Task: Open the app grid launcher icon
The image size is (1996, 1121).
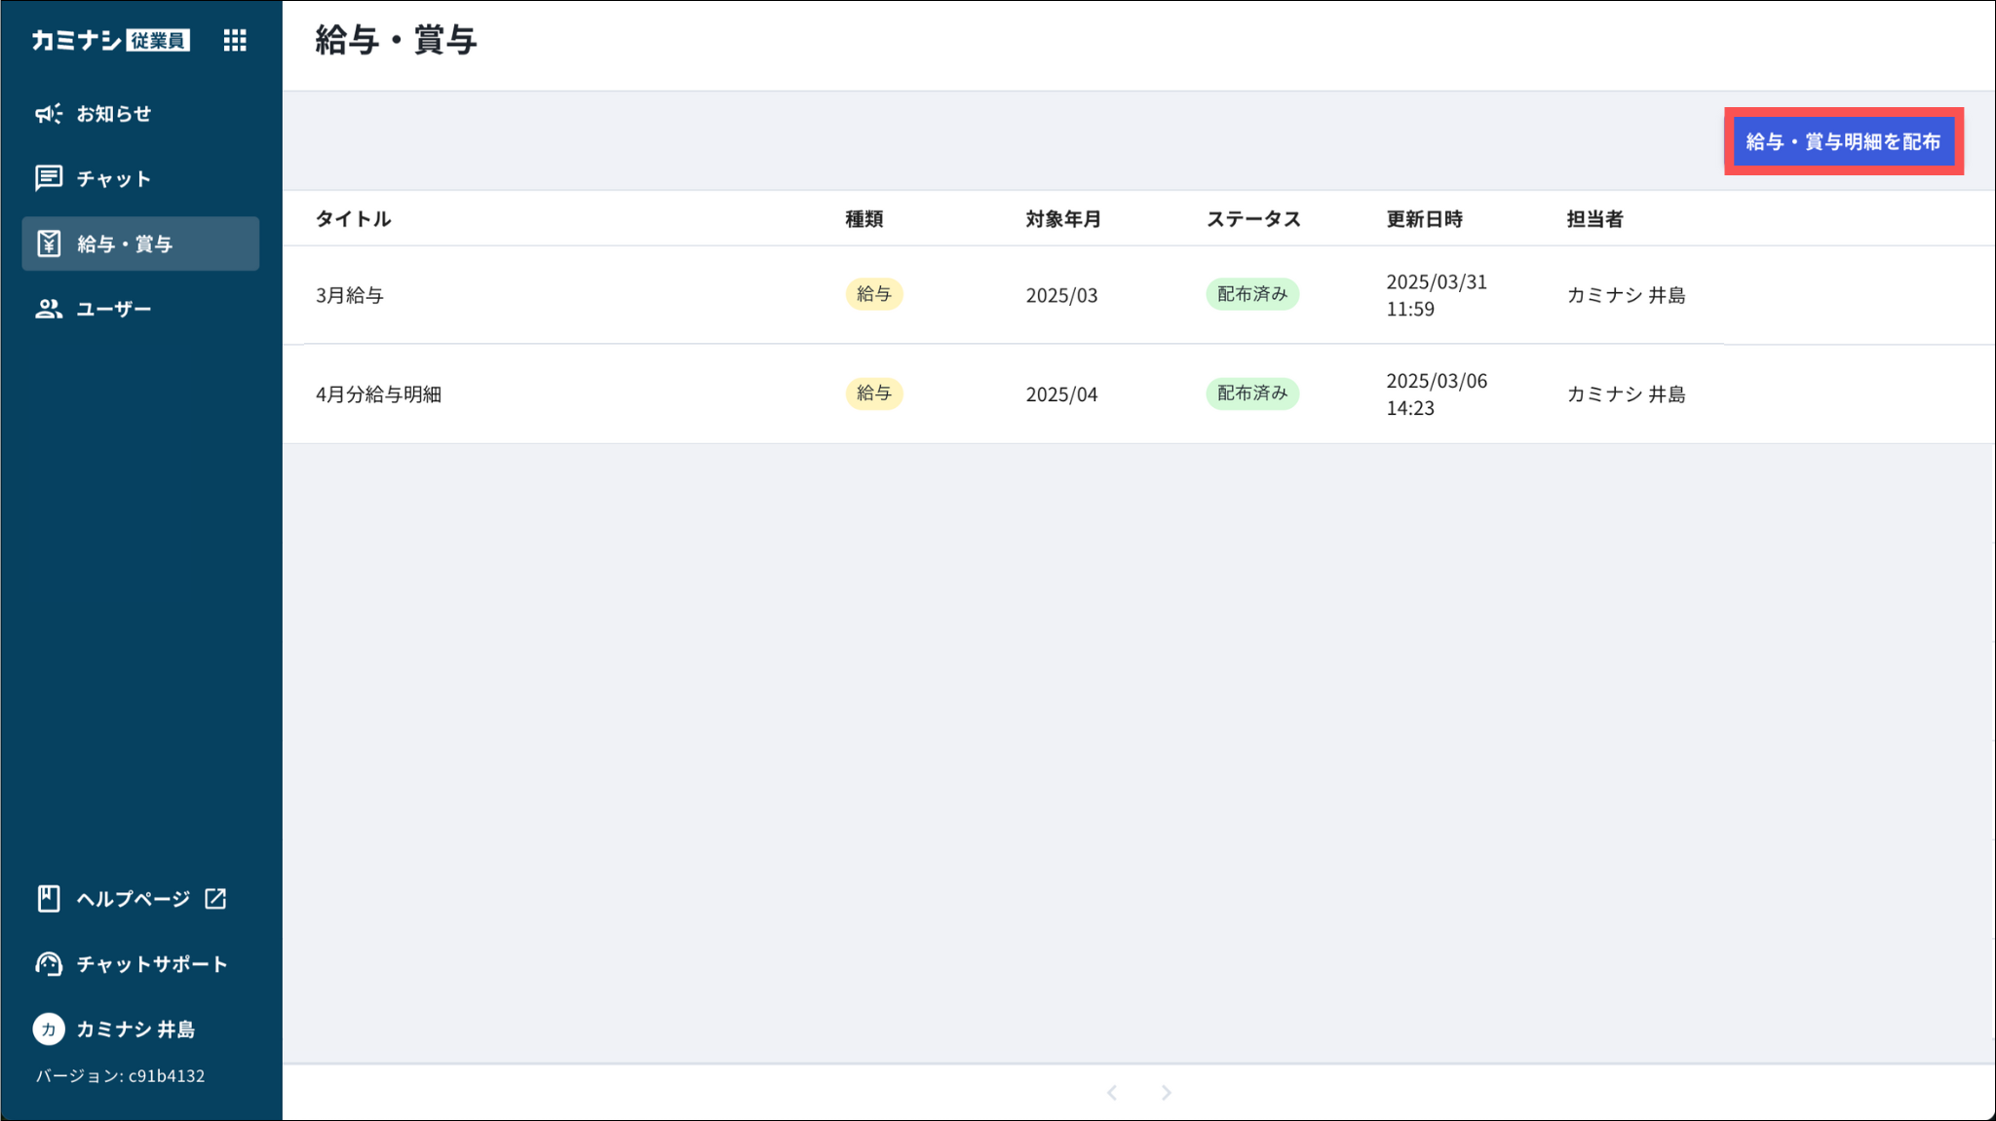Action: click(235, 40)
